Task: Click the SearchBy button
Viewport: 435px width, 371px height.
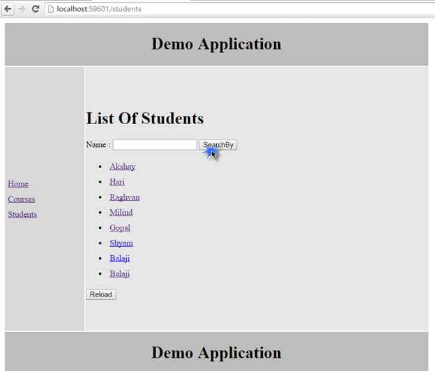Action: [217, 145]
